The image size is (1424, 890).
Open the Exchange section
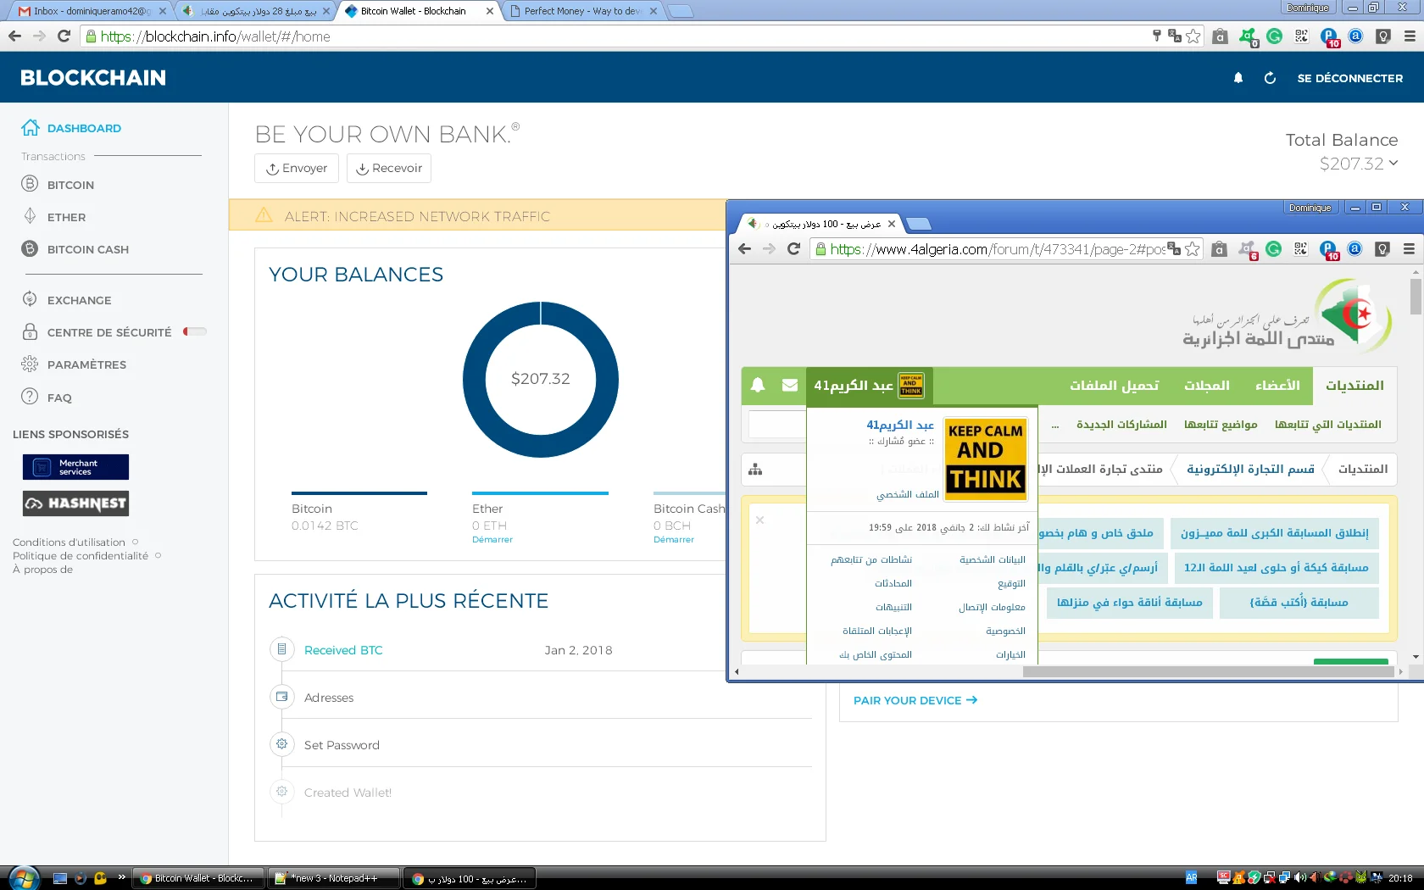79,300
